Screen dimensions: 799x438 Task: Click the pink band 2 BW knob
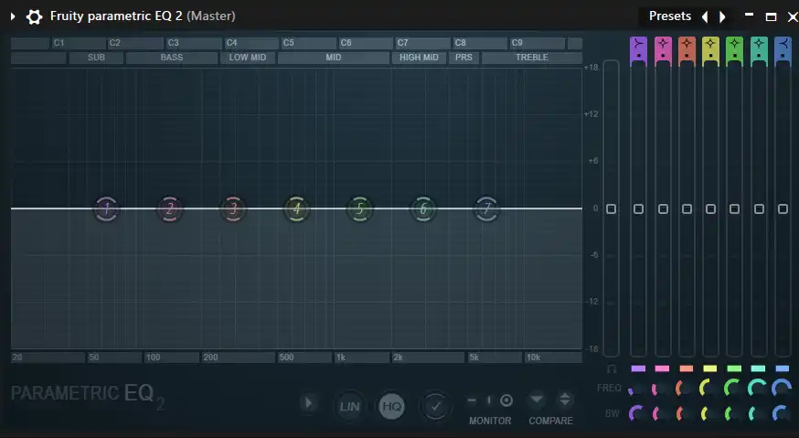[662, 413]
